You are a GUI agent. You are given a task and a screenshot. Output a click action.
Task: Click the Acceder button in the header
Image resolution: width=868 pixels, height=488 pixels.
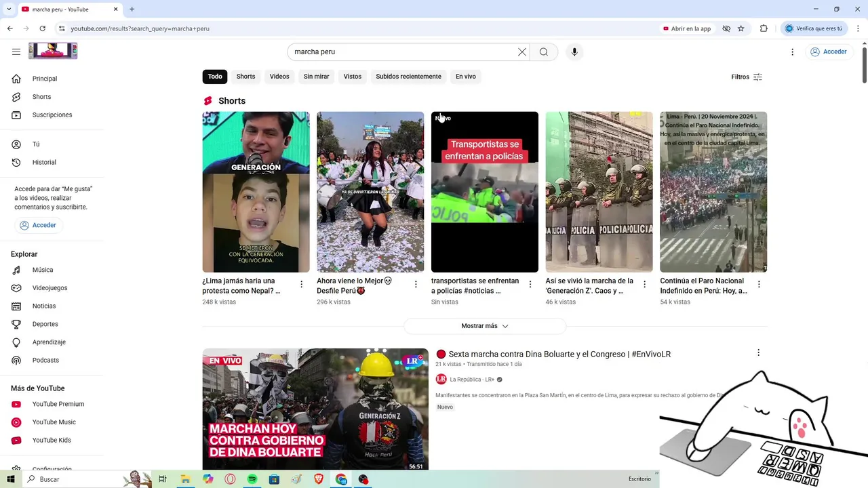[829, 52]
